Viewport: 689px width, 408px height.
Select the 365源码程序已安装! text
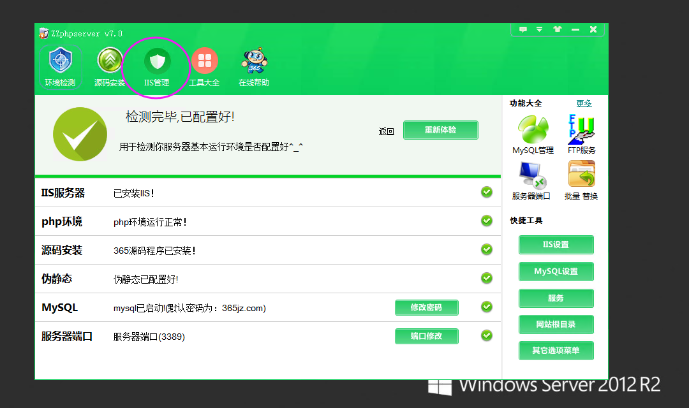click(154, 251)
